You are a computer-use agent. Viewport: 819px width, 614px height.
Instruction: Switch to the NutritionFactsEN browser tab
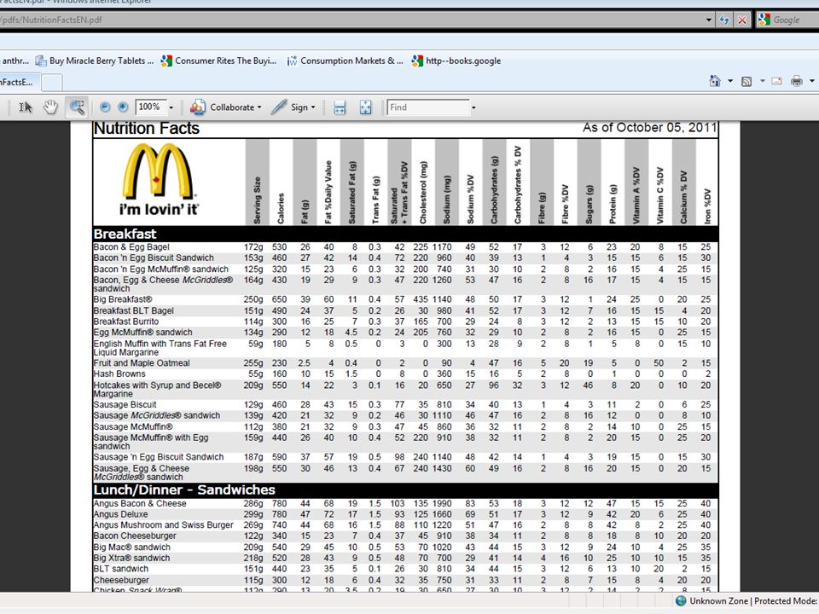point(19,82)
